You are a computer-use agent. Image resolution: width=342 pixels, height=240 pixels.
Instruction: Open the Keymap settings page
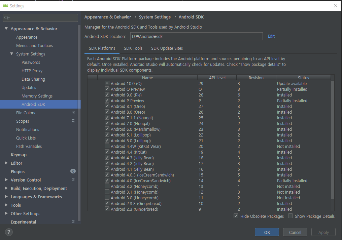click(x=19, y=155)
